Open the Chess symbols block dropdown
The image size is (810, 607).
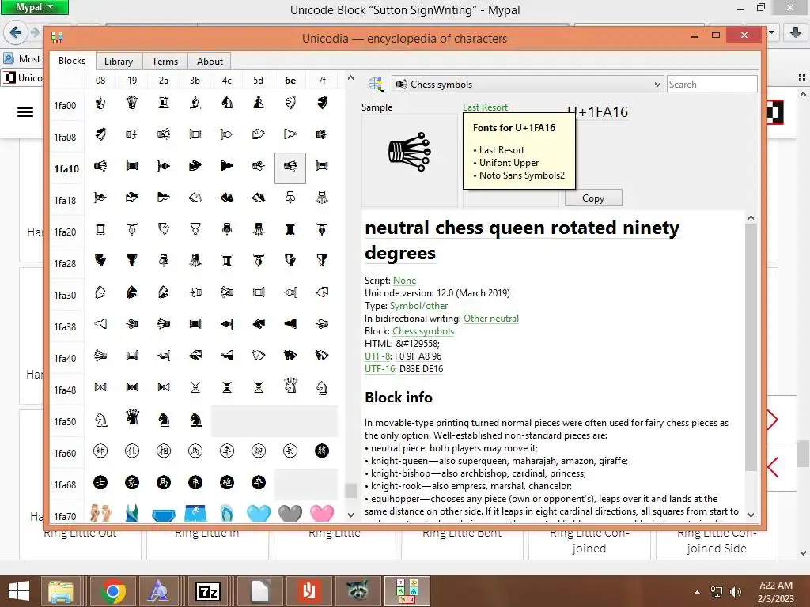pyautogui.click(x=527, y=84)
